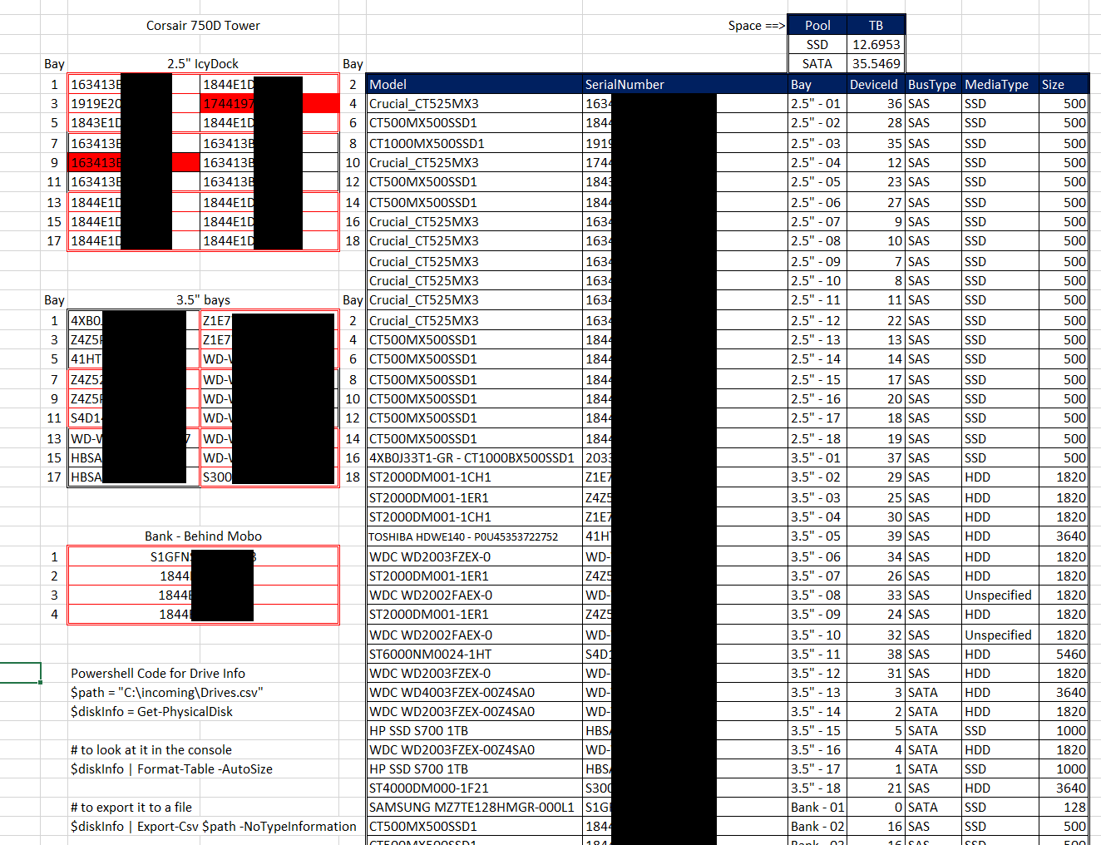Select DeviceId value 39
The height and width of the screenshot is (845, 1101).
pyautogui.click(x=876, y=537)
